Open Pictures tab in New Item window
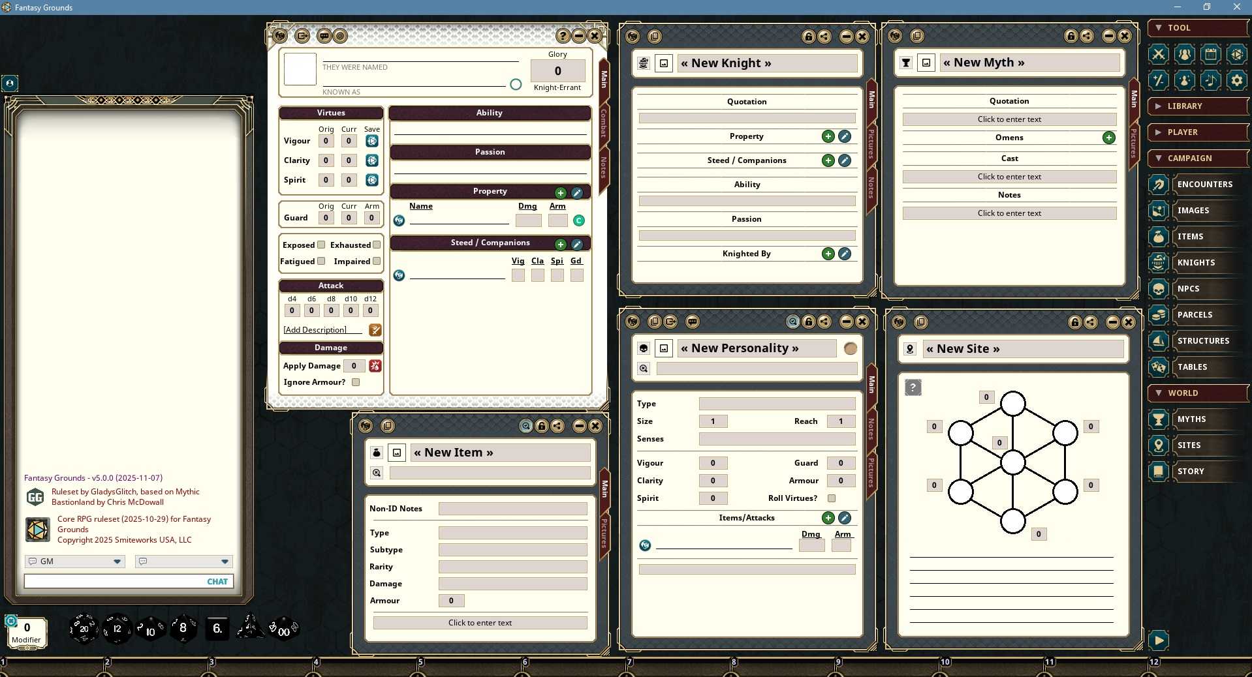Image resolution: width=1252 pixels, height=677 pixels. [604, 532]
